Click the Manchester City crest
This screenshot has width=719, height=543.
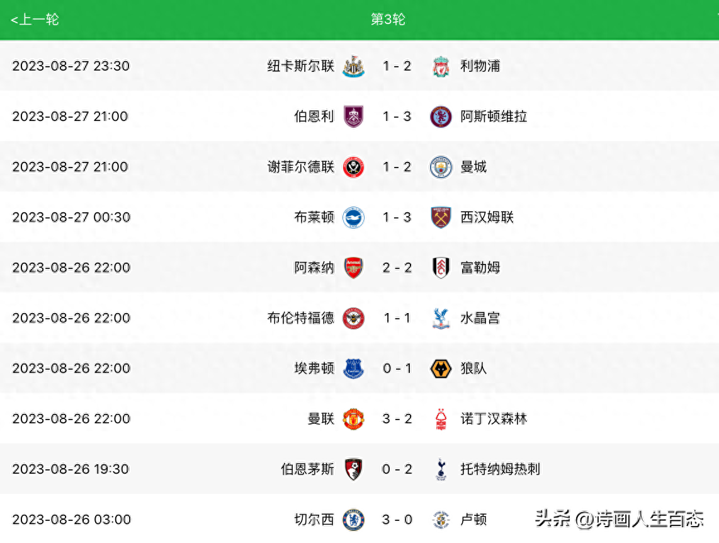(x=441, y=167)
